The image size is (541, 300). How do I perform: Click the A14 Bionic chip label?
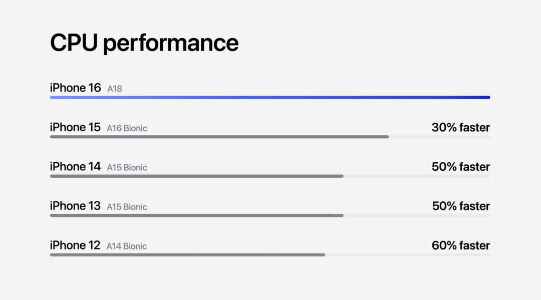(x=127, y=246)
